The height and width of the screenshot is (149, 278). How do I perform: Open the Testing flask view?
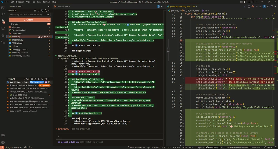click(x=3, y=35)
